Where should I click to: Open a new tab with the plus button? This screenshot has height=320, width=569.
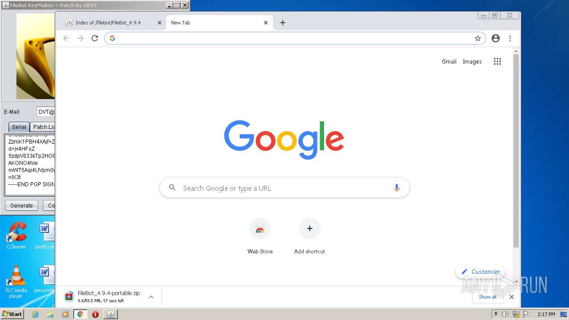pyautogui.click(x=282, y=23)
